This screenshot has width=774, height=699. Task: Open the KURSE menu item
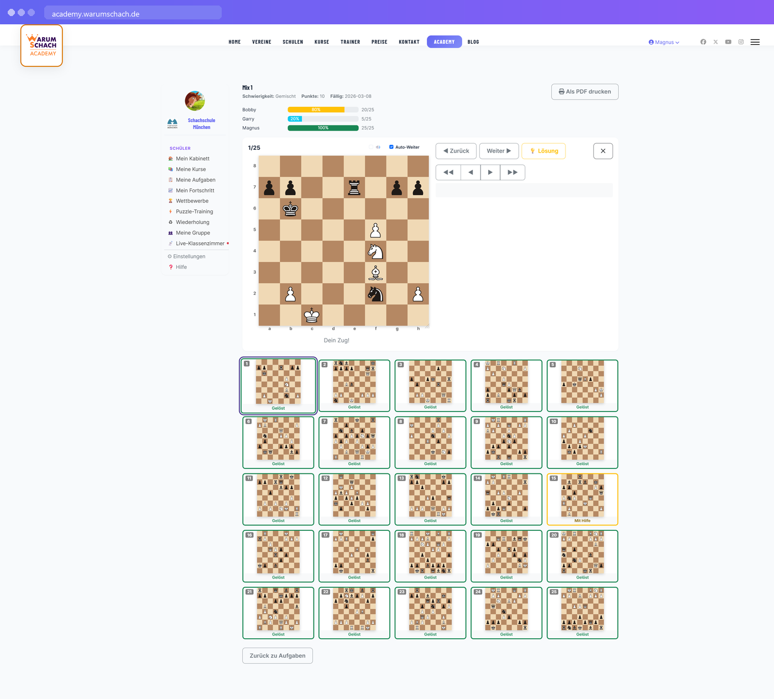(x=322, y=42)
